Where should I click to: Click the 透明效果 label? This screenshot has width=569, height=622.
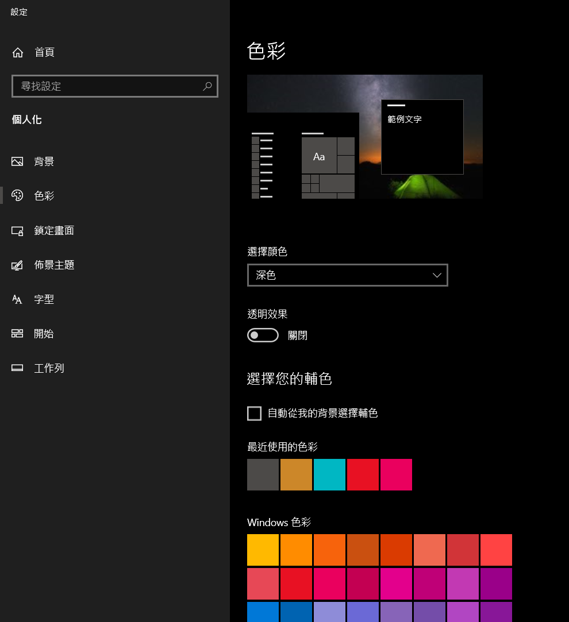point(267,314)
